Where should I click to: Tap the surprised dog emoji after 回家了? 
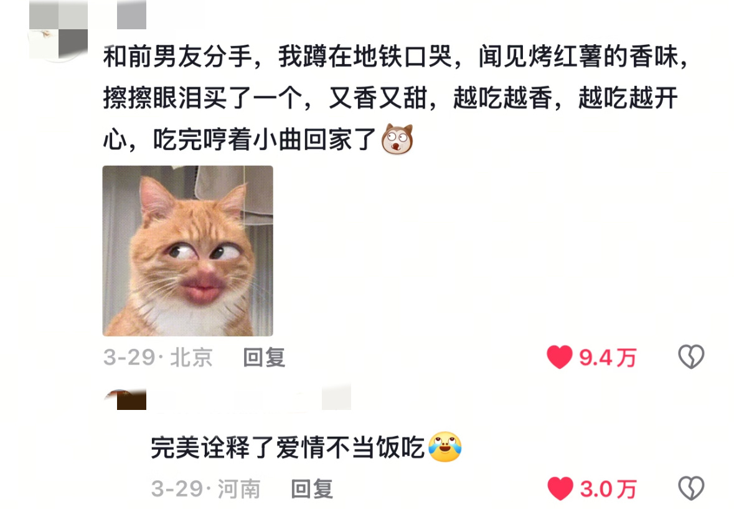coord(397,139)
